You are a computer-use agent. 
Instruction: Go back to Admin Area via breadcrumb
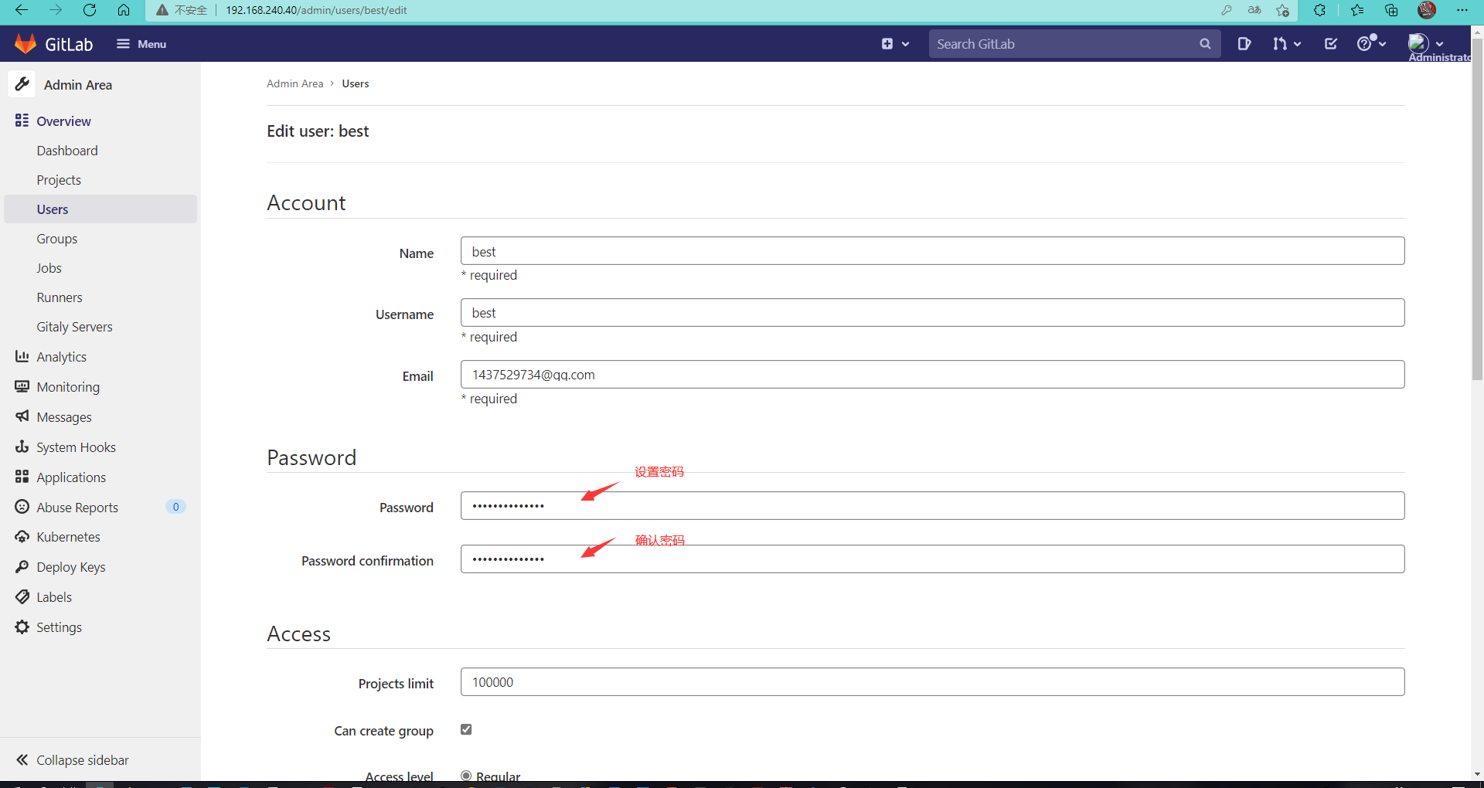click(x=294, y=83)
